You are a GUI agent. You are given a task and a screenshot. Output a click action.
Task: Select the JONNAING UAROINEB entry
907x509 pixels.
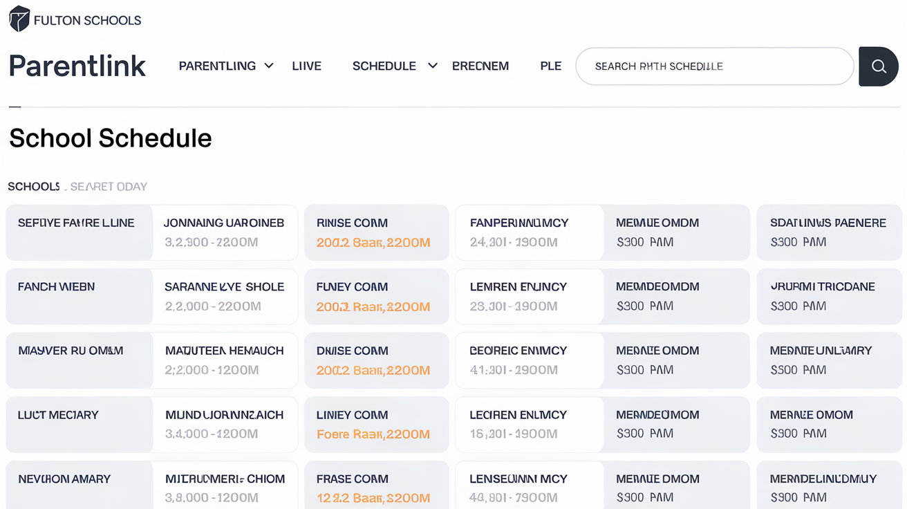coord(225,232)
